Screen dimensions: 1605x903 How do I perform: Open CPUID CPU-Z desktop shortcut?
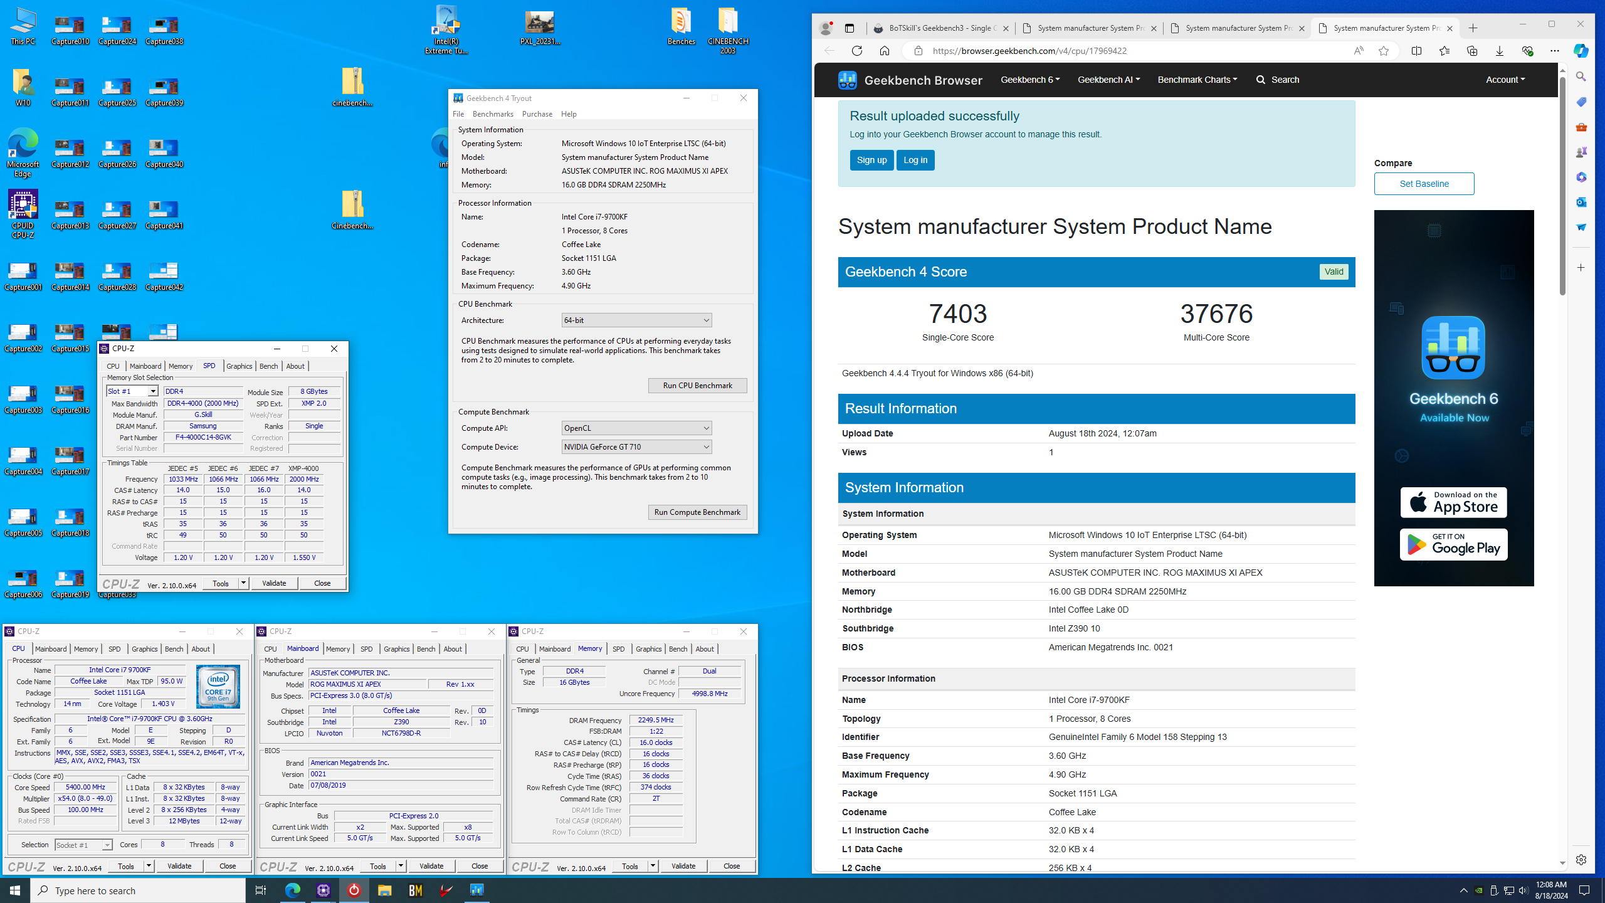pyautogui.click(x=23, y=214)
